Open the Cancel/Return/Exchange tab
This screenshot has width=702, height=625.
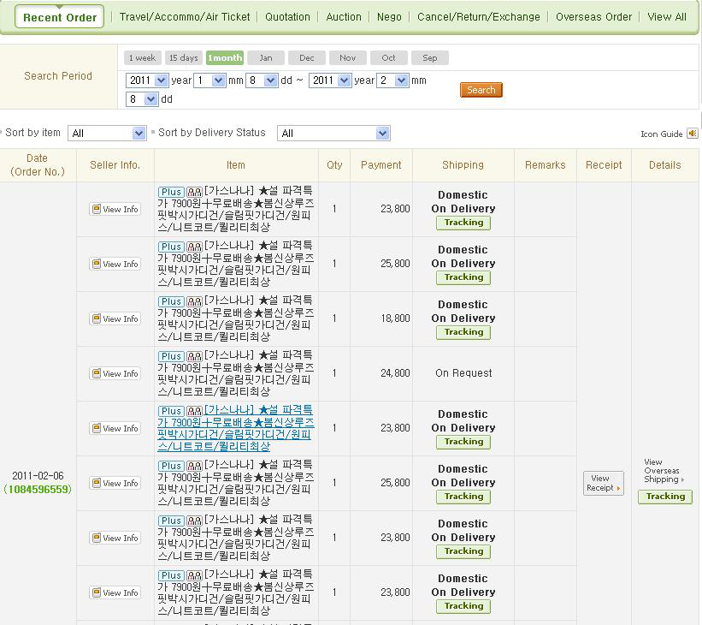(x=478, y=16)
